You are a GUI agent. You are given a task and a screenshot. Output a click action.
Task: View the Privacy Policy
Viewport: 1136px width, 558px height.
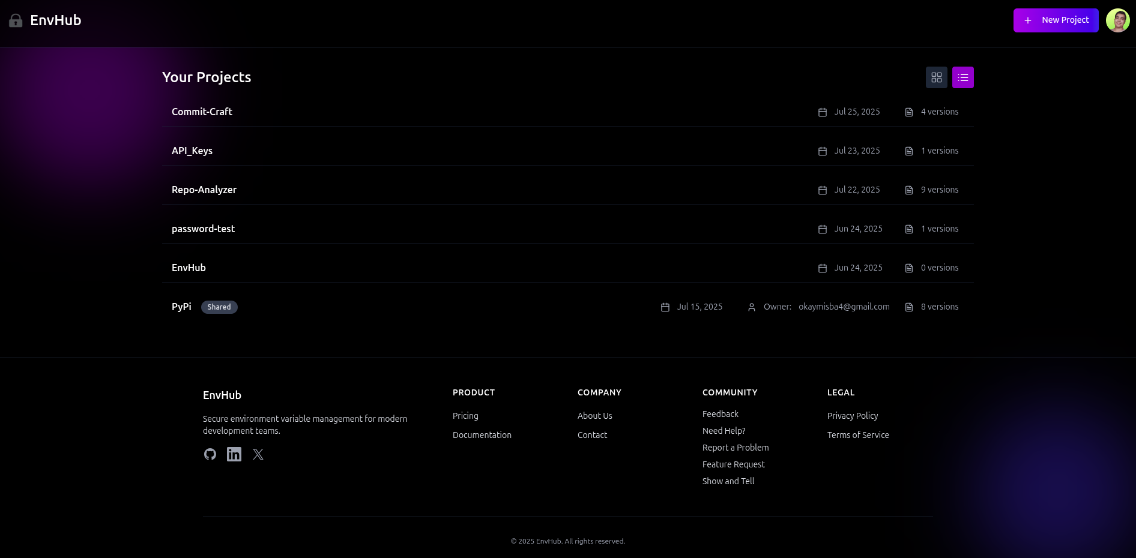click(x=853, y=416)
